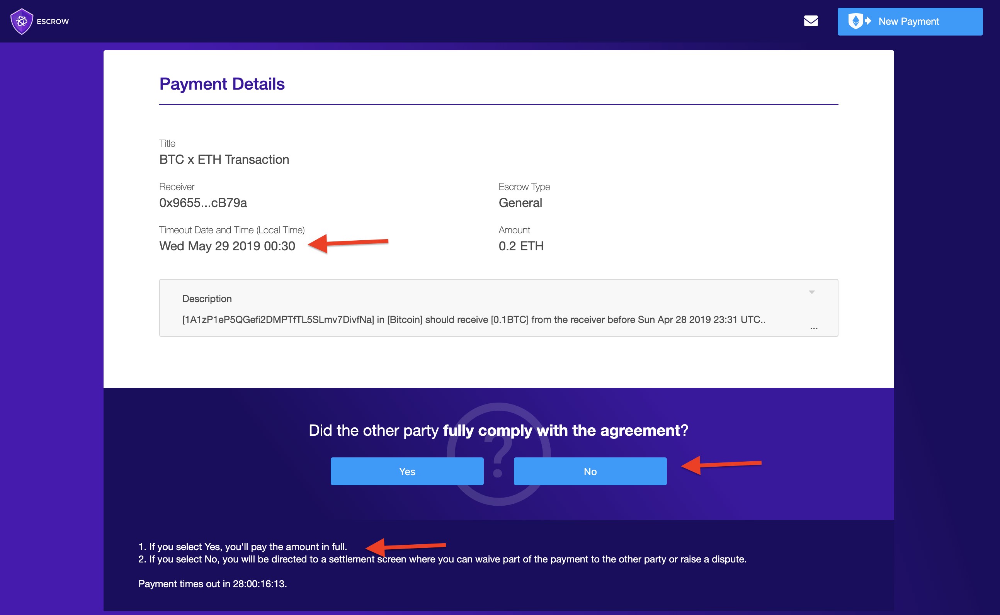
Task: Click the 0.2 ETH amount value
Action: (521, 246)
